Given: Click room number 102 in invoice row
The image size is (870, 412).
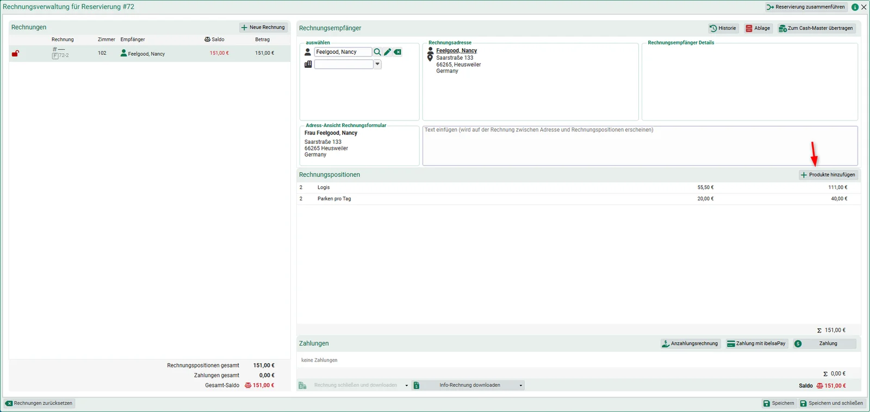Looking at the screenshot, I should tap(102, 53).
